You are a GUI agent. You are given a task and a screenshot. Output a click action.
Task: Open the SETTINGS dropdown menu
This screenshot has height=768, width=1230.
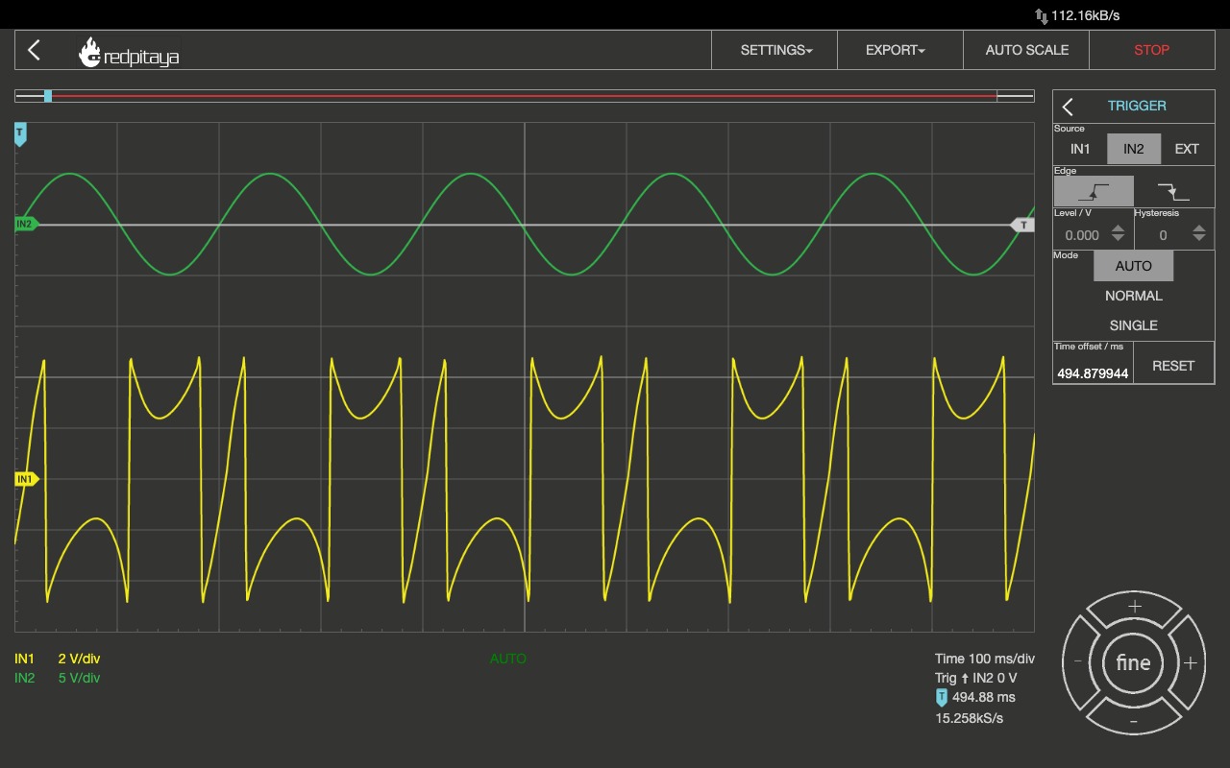point(775,50)
